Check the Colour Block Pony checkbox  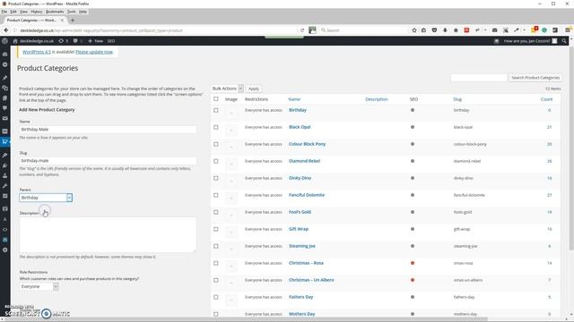point(216,144)
